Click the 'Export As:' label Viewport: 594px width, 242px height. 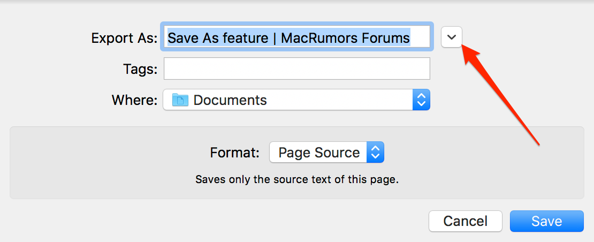(x=124, y=38)
